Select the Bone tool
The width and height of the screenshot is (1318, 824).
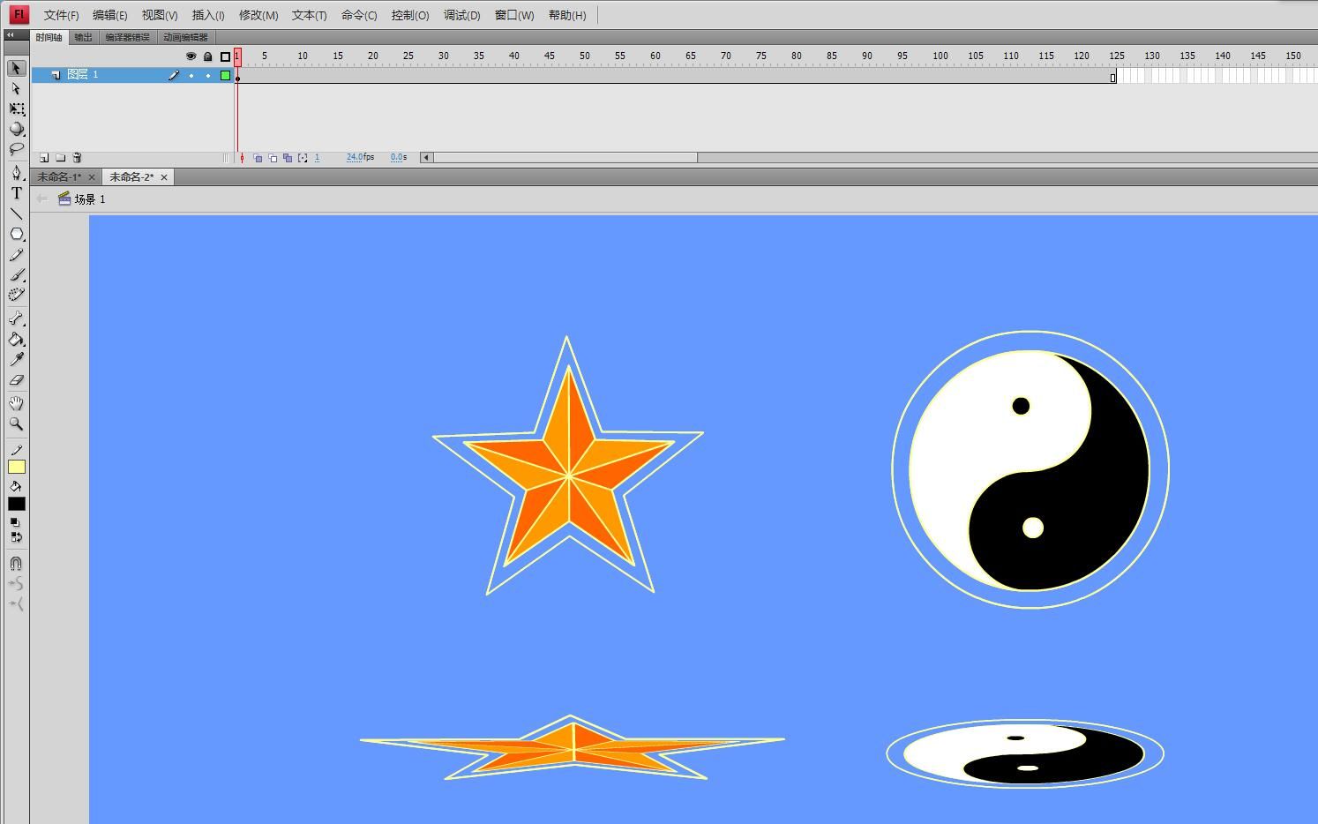click(16, 318)
